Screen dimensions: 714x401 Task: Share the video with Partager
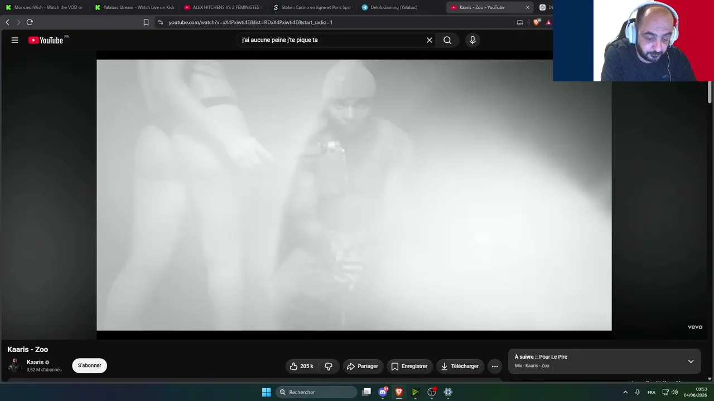[x=363, y=366]
